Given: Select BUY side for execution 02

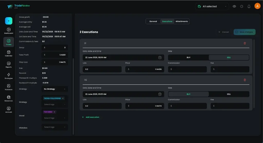Looking at the screenshot, I should point(188,94).
